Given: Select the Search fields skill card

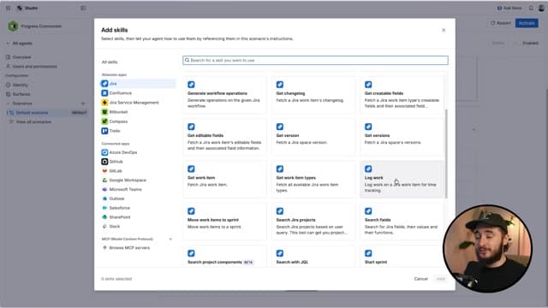Looking at the screenshot, I should [x=402, y=222].
